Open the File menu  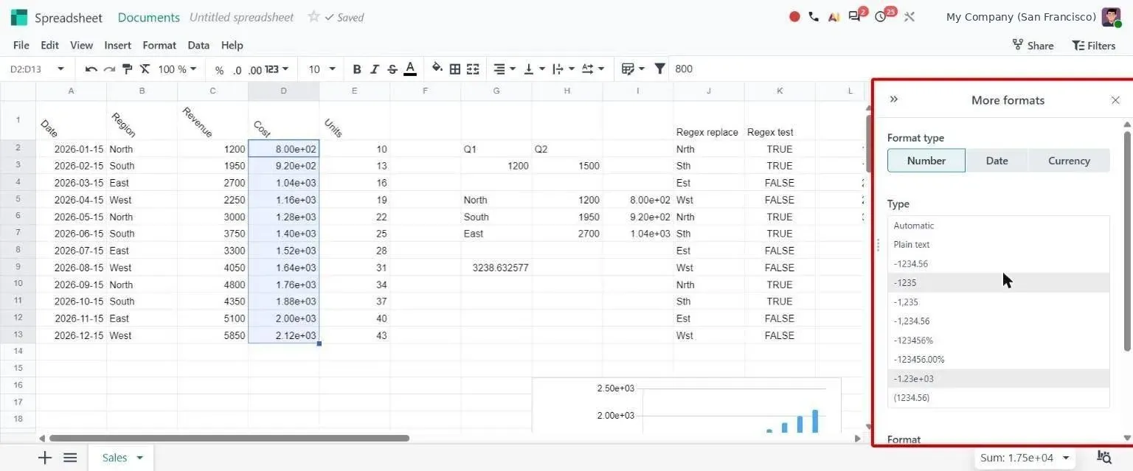[x=21, y=45]
